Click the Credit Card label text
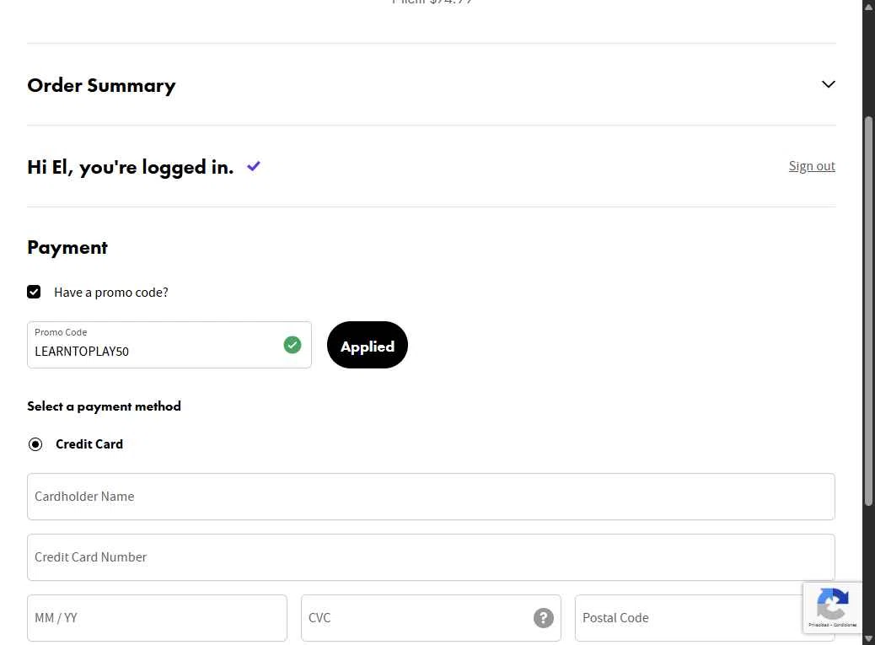Viewport: 875px width, 645px height. pyautogui.click(x=89, y=444)
